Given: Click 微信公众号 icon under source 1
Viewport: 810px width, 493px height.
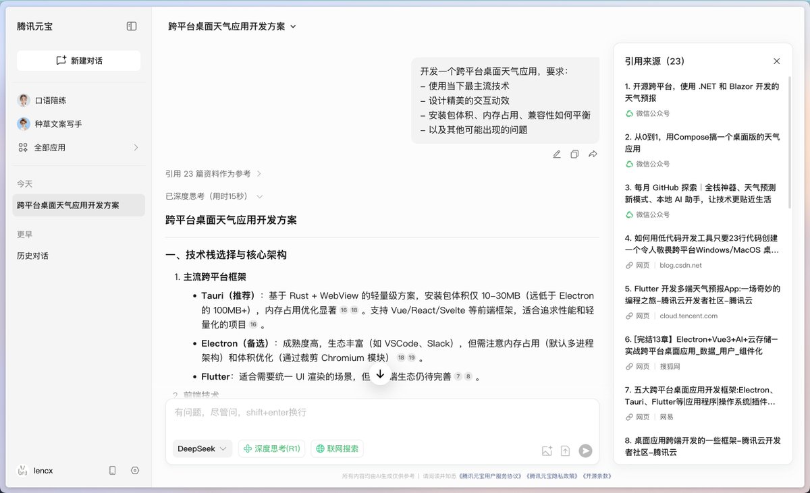Looking at the screenshot, I should (629, 114).
